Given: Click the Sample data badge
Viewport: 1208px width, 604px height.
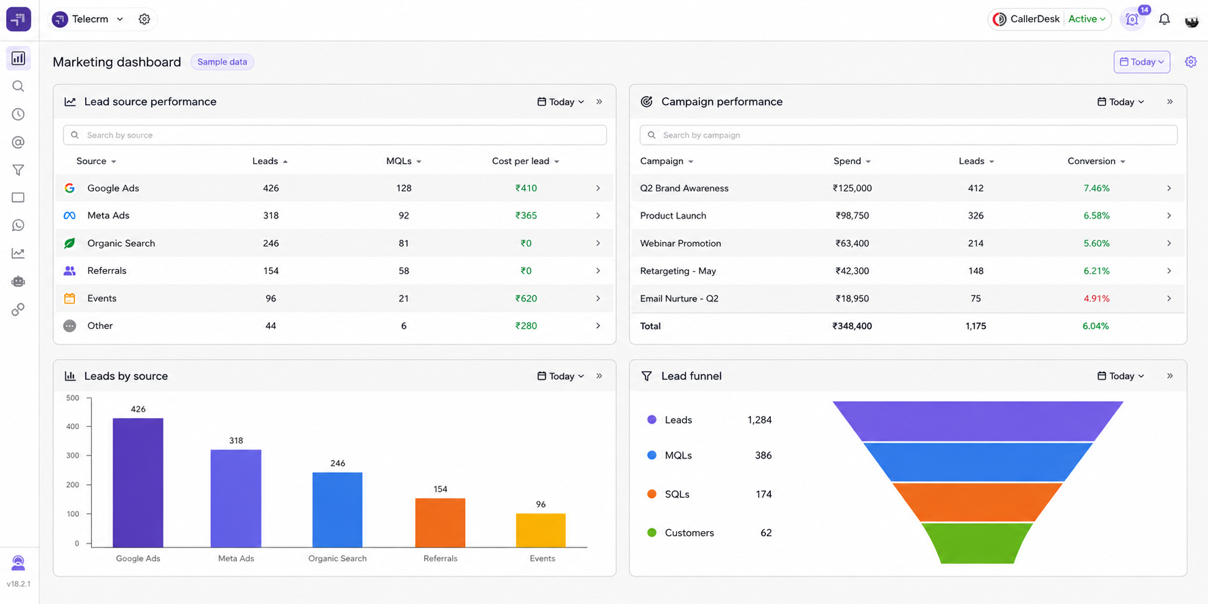Looking at the screenshot, I should (222, 62).
